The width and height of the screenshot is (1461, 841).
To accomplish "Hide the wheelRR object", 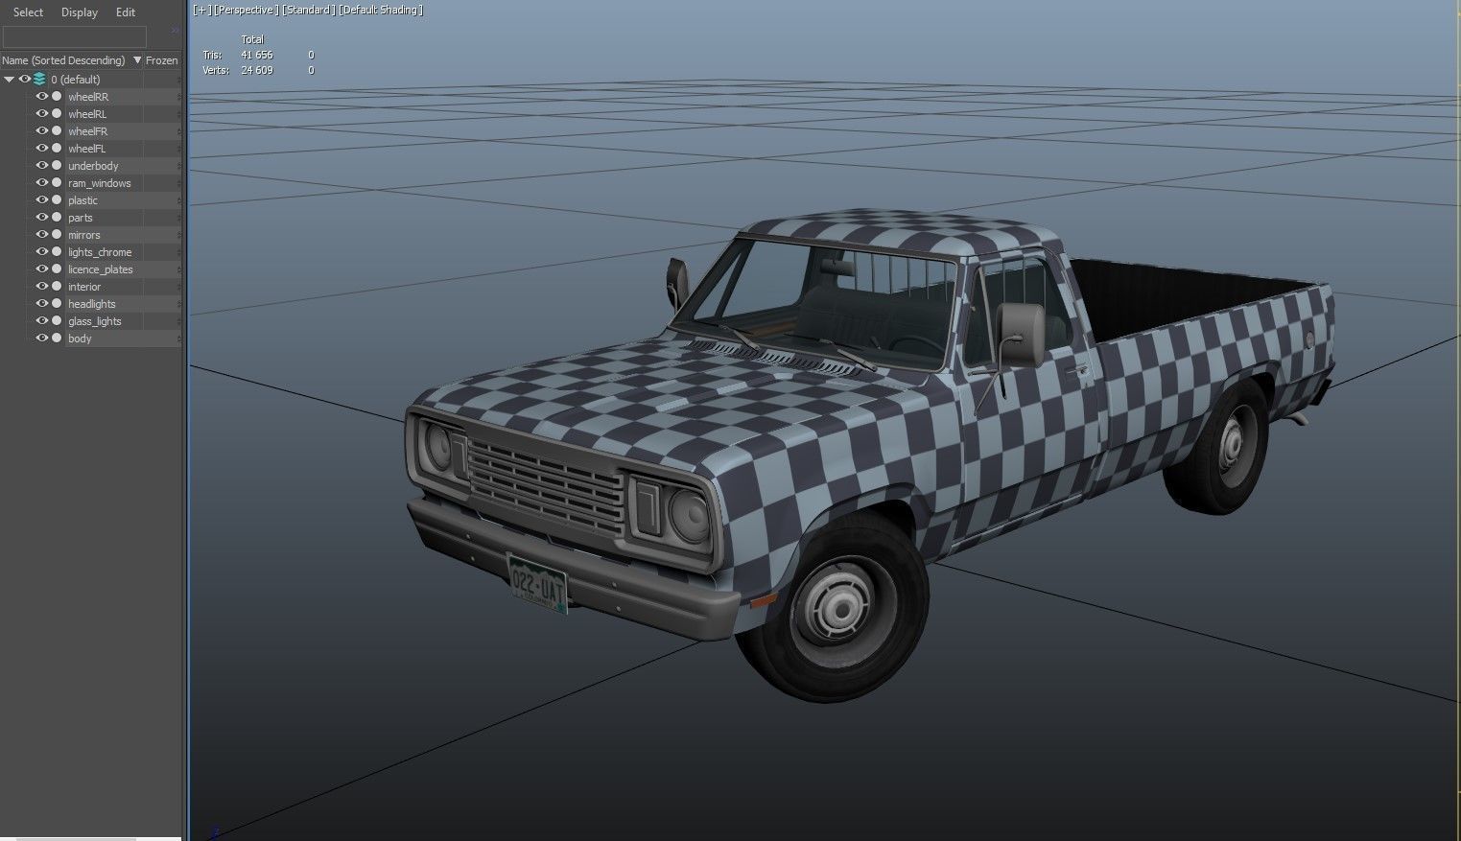I will 42,97.
